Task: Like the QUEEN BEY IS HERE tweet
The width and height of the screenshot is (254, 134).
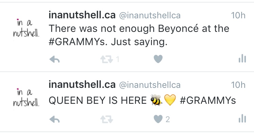Action: click(158, 119)
